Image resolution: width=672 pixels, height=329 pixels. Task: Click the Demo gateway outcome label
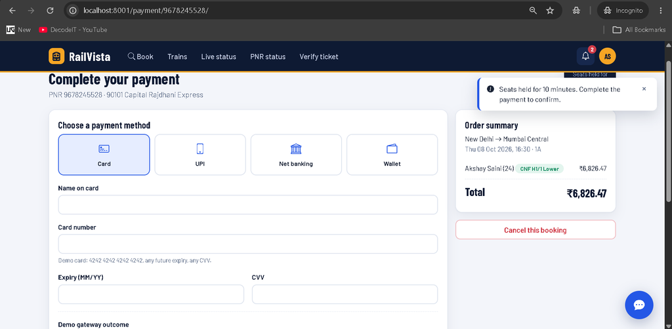(x=93, y=324)
